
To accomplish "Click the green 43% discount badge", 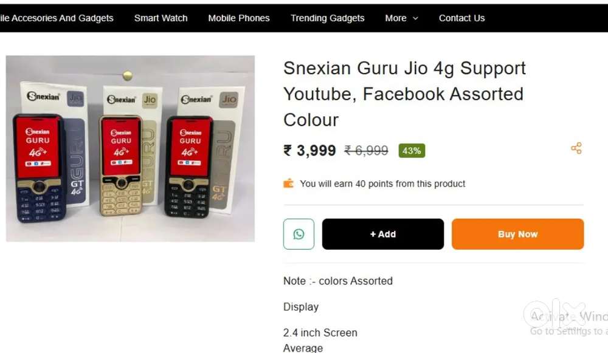I will click(x=412, y=151).
